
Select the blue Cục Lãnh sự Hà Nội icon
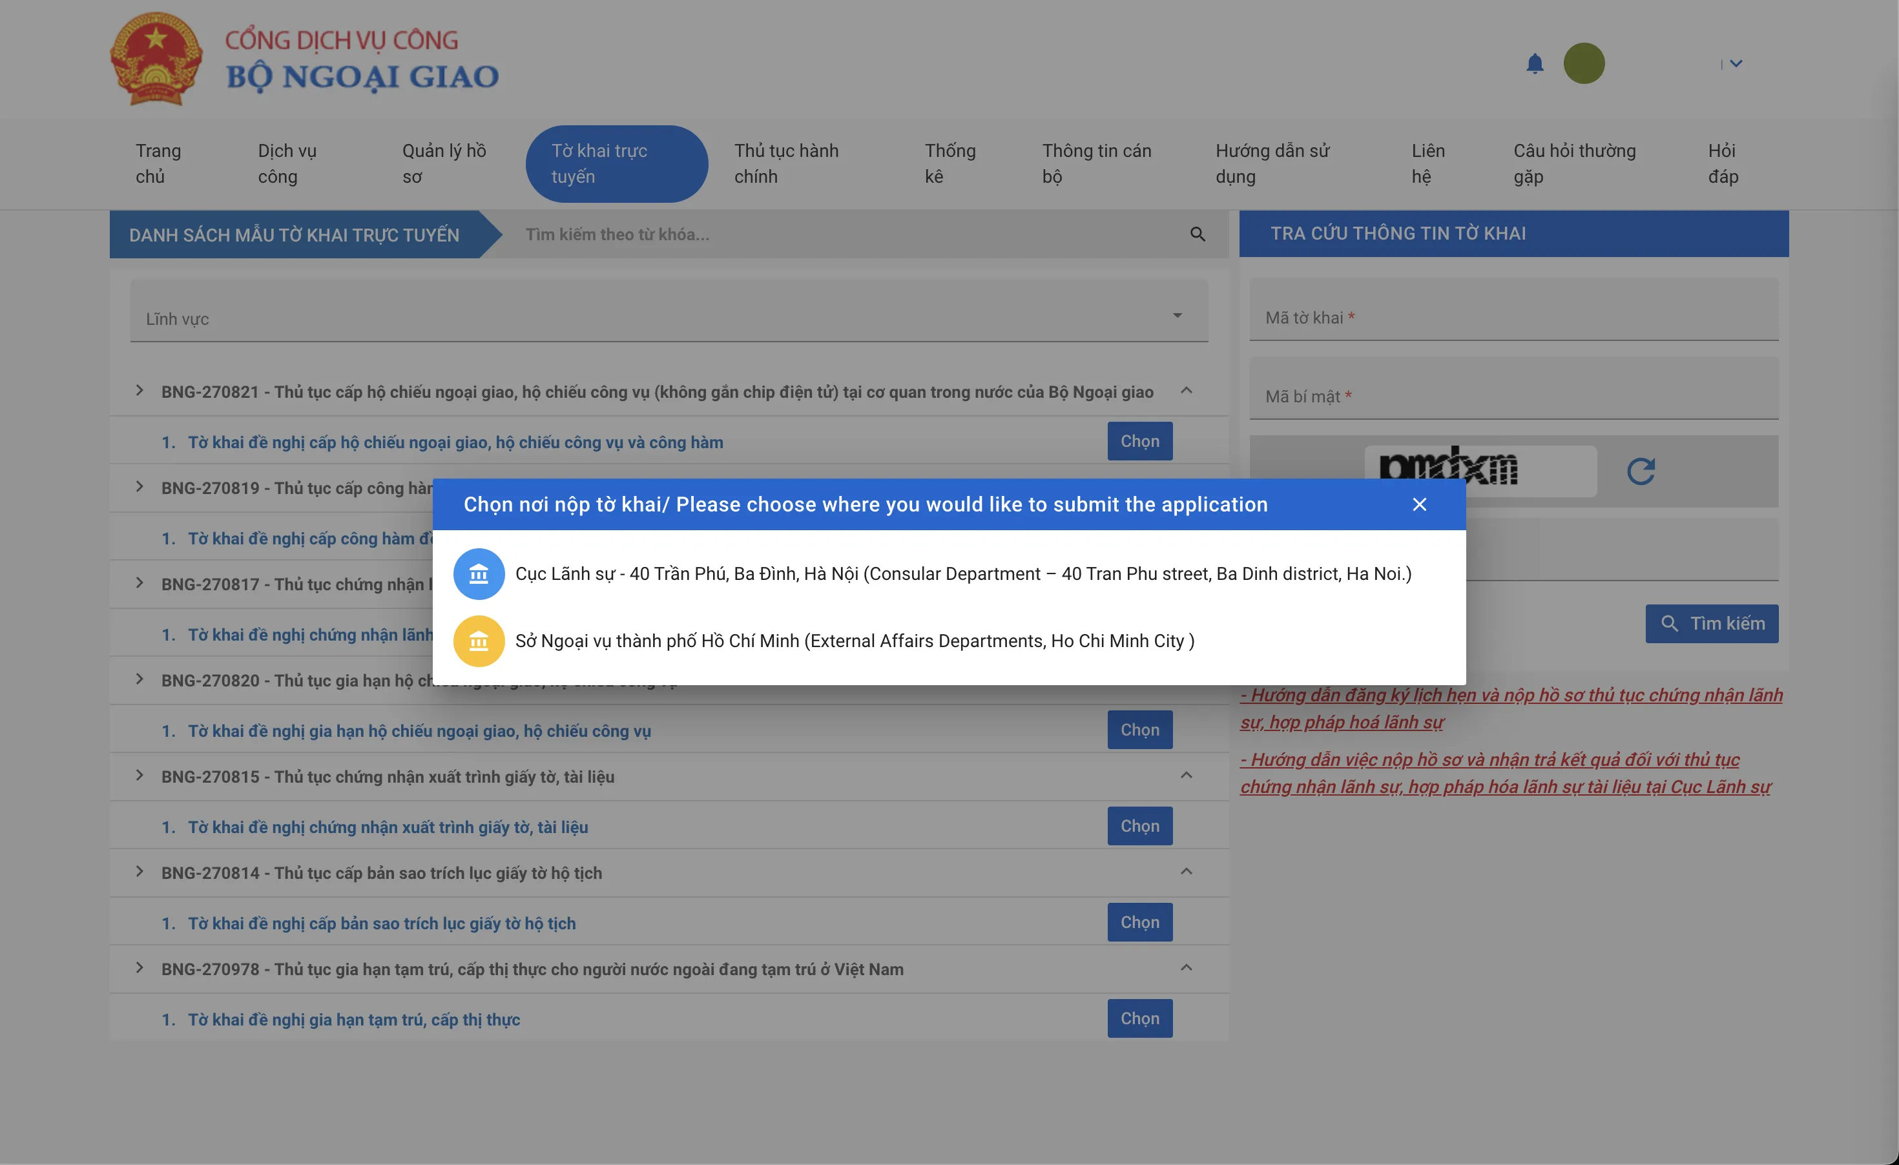479,574
